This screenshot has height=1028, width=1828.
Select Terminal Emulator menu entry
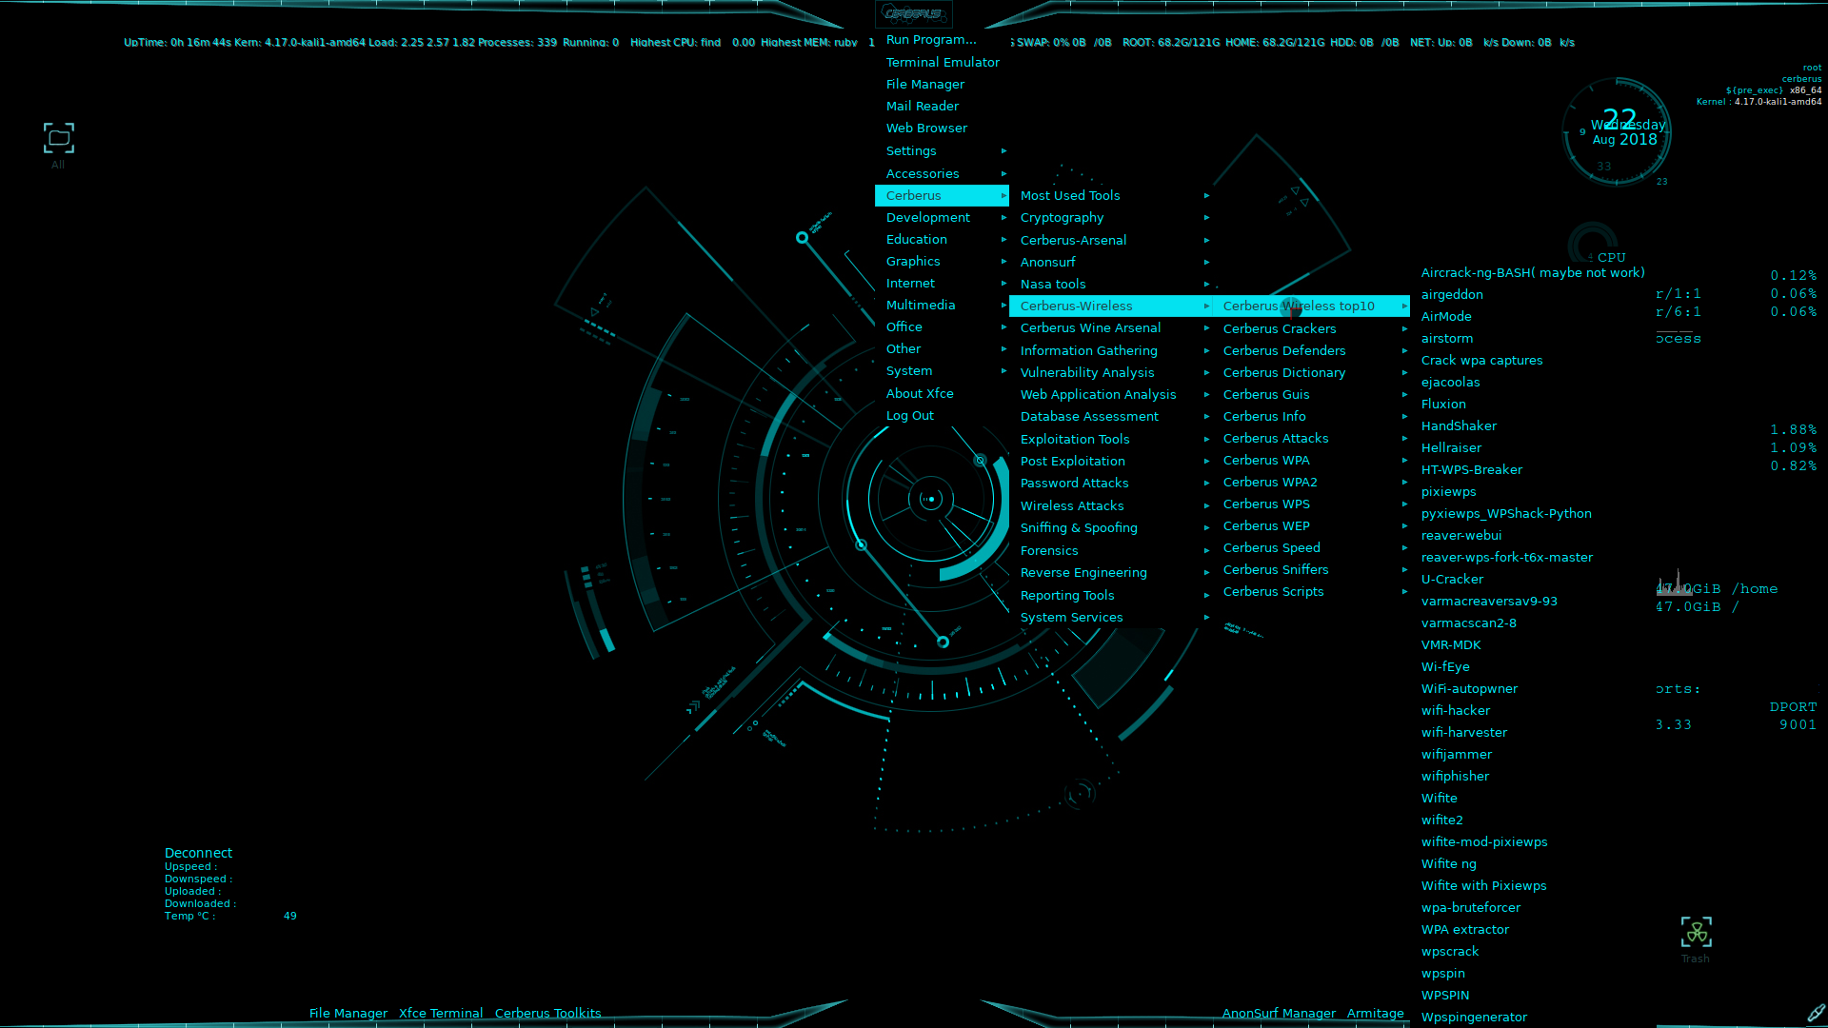coord(942,62)
